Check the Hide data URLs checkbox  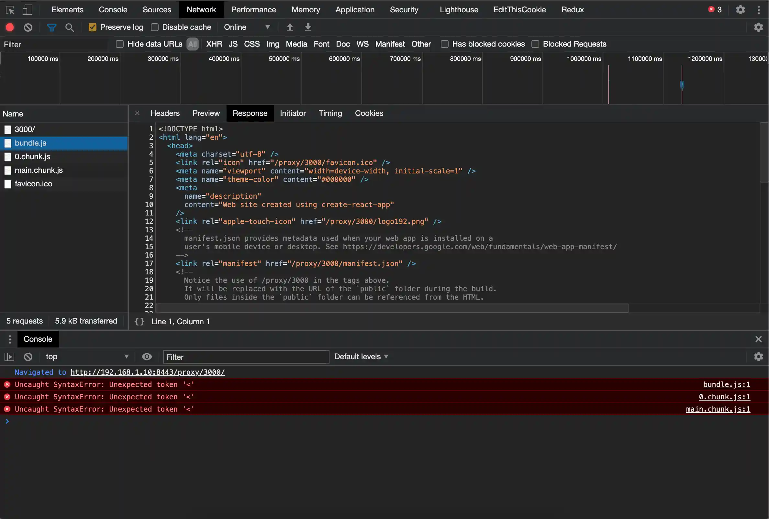(120, 44)
